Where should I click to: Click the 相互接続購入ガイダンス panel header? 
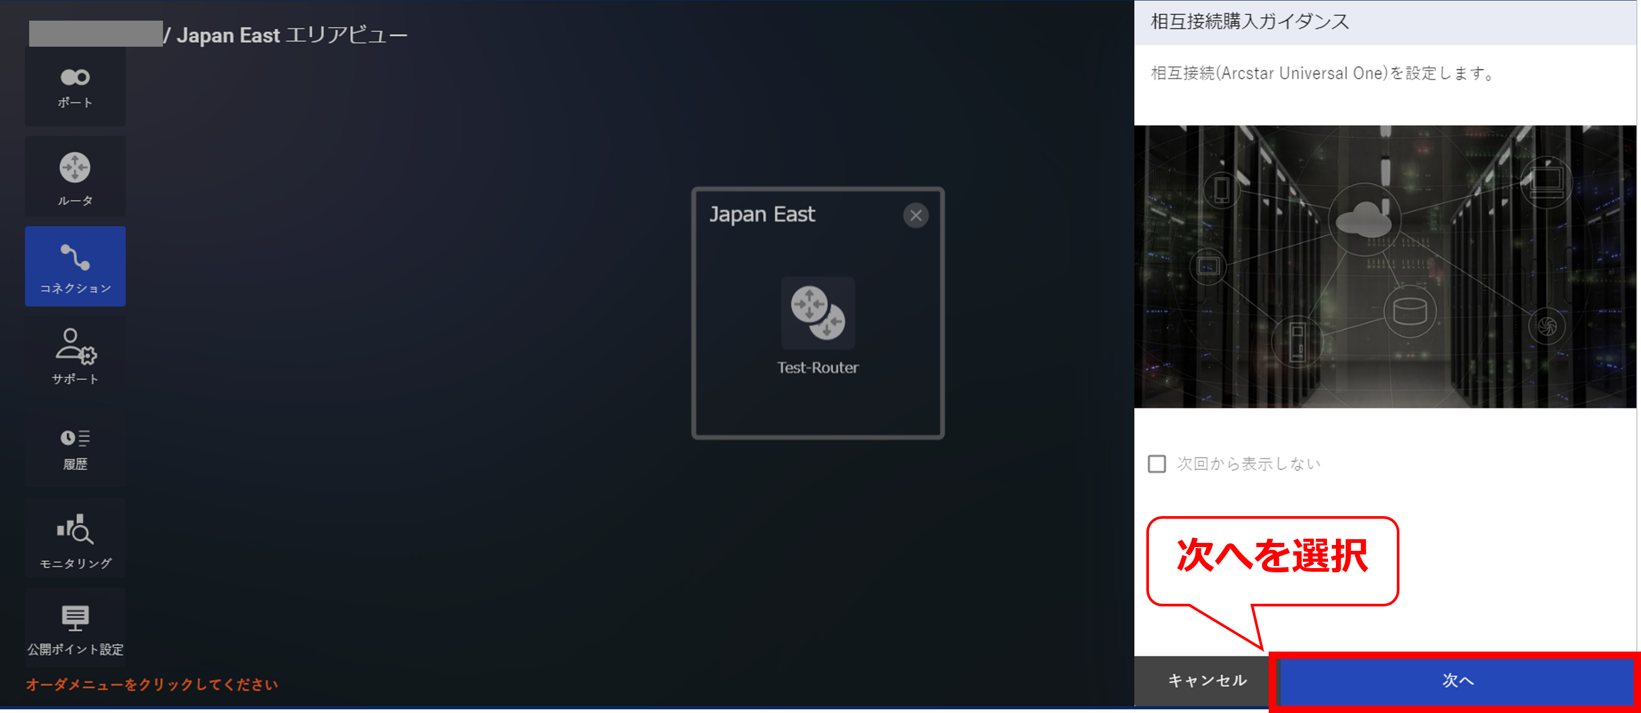coord(1249,22)
